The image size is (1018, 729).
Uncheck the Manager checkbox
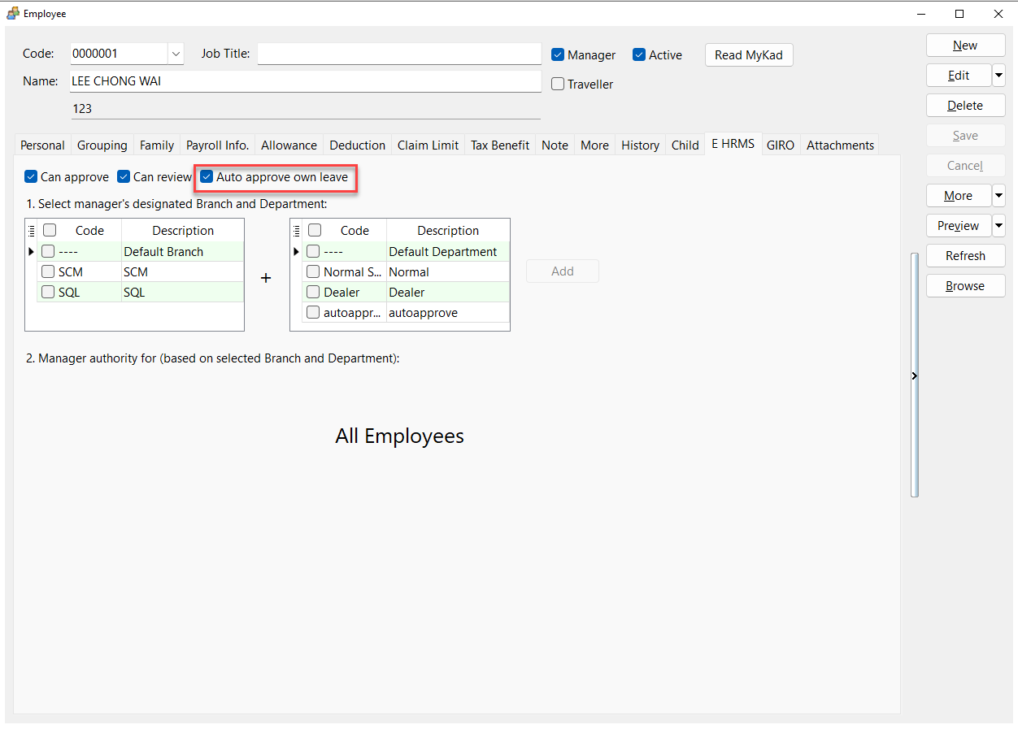point(558,54)
